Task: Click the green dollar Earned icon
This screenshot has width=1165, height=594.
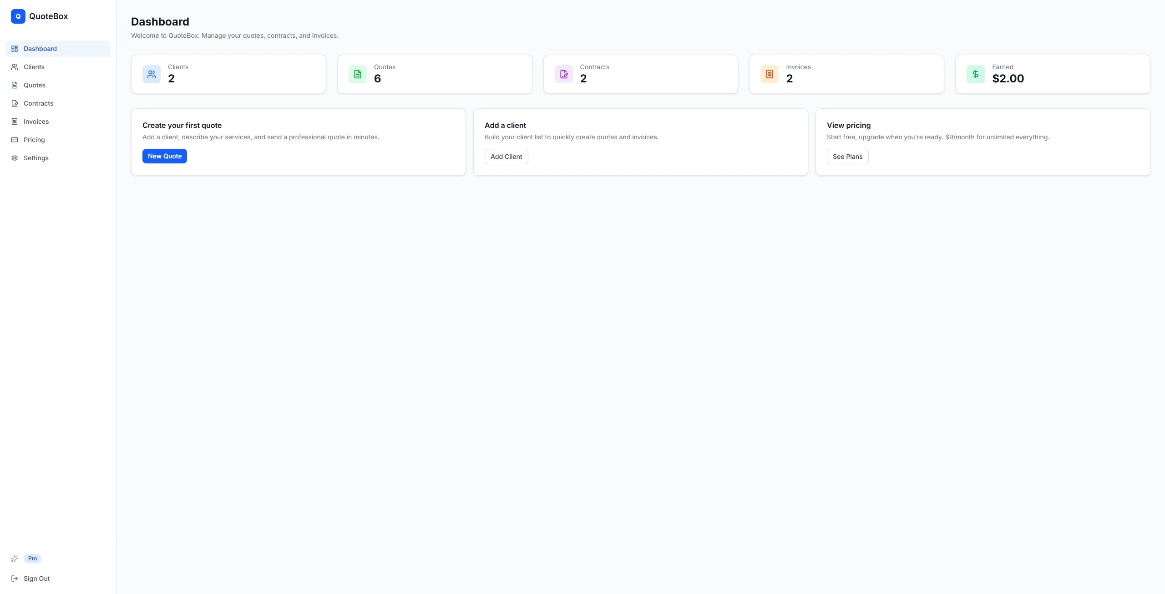Action: click(x=976, y=74)
